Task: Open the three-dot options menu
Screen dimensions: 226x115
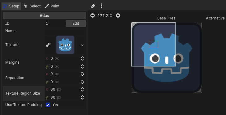Action: point(102,6)
